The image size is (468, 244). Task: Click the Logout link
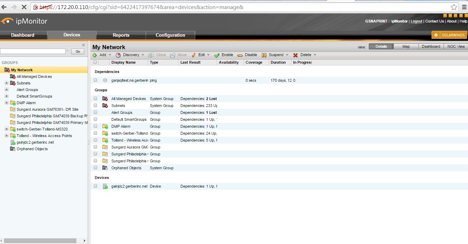[x=416, y=21]
